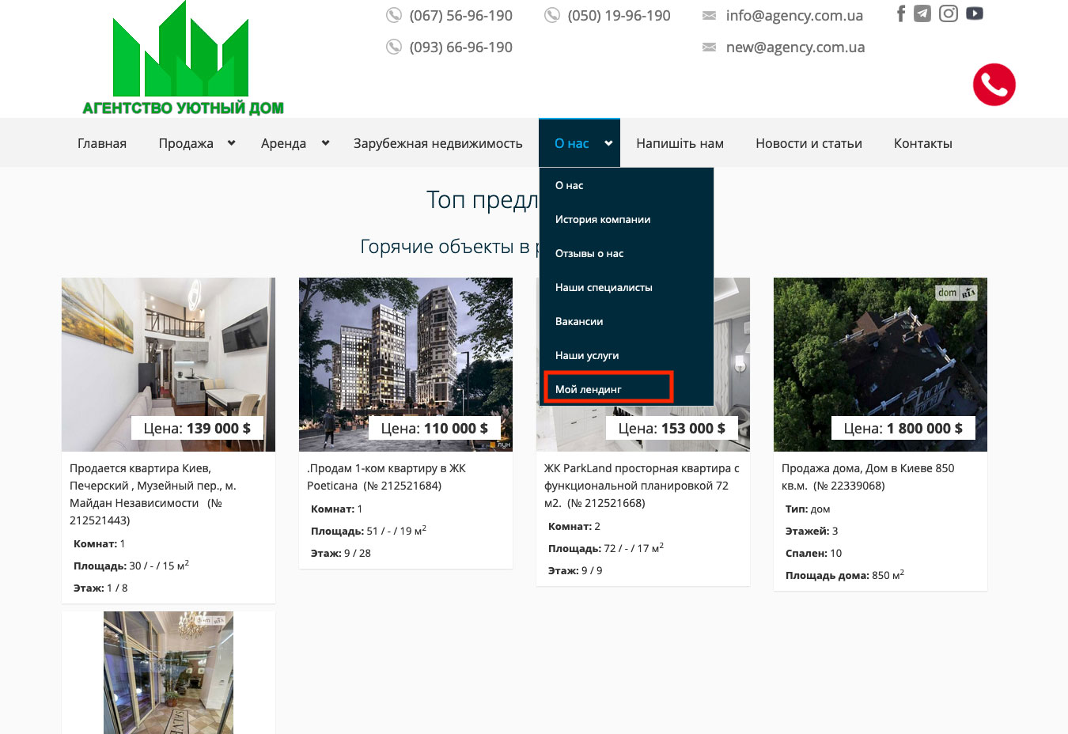The height and width of the screenshot is (734, 1068).
Task: Click the new@agency.com.ua email link
Action: [795, 47]
